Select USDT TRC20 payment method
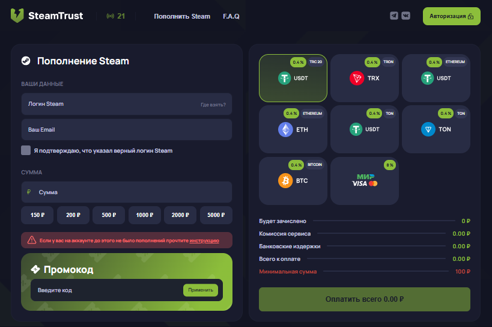 tap(293, 78)
